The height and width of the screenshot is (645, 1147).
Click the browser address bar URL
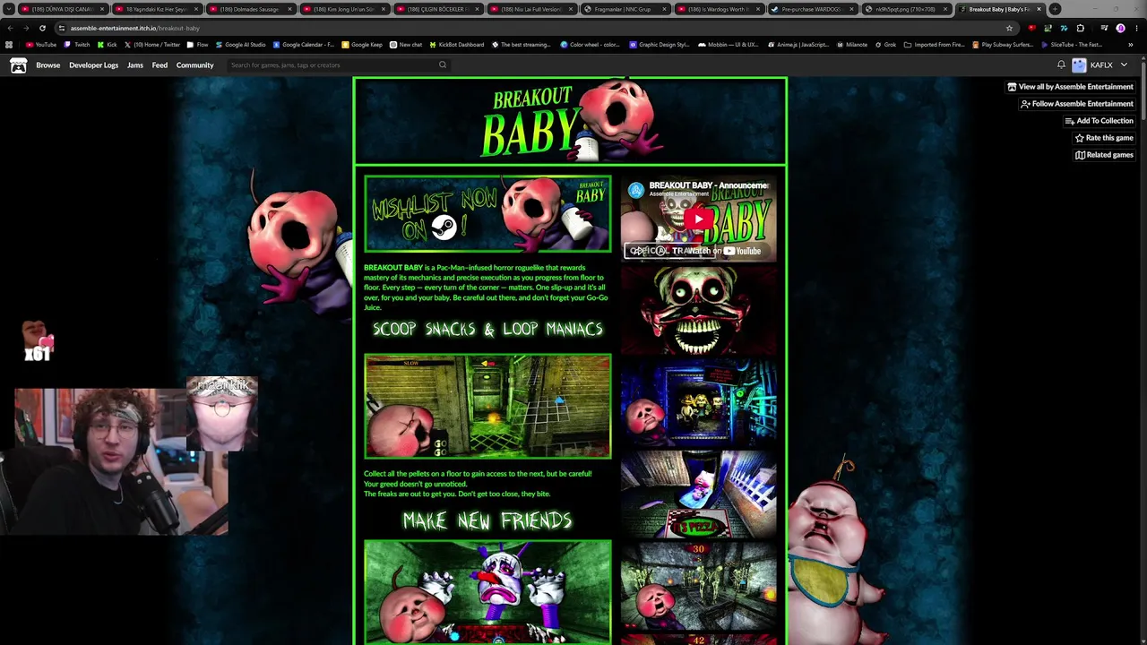[134, 28]
